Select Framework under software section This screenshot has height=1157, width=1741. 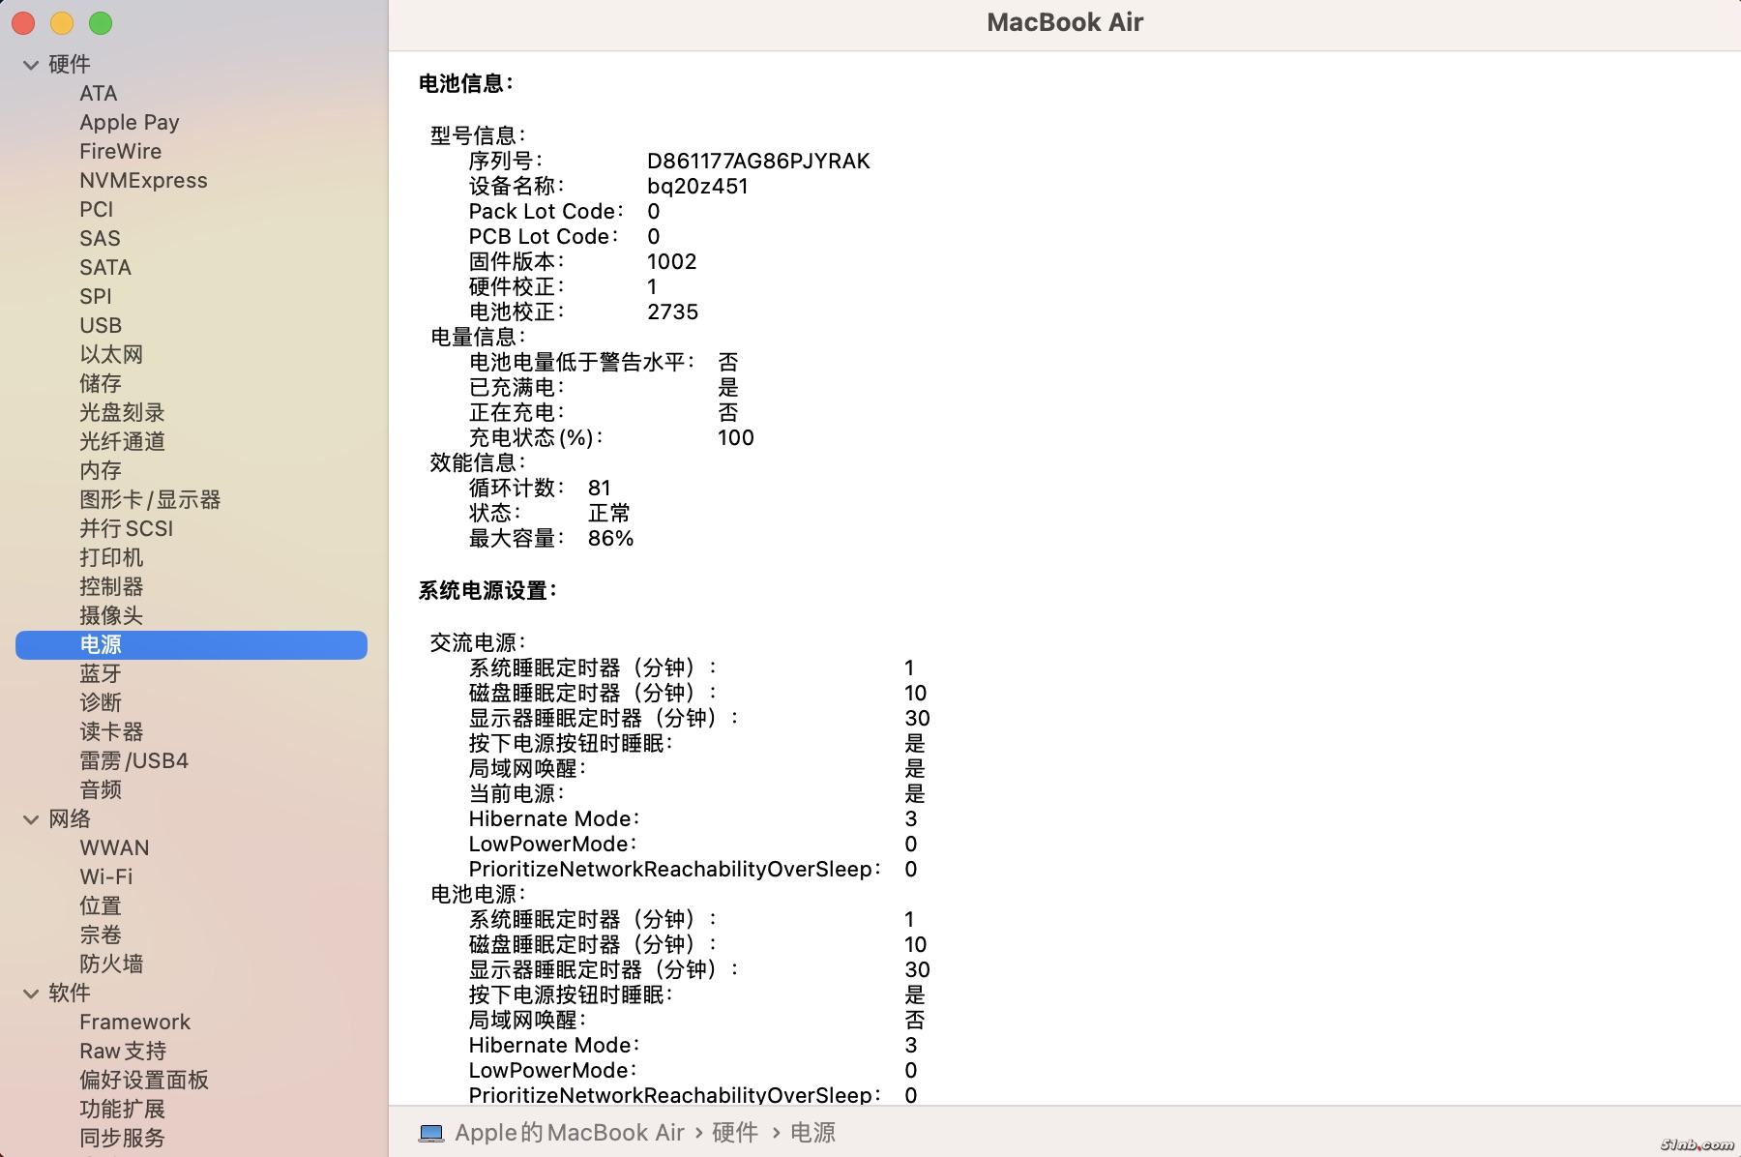point(134,1022)
